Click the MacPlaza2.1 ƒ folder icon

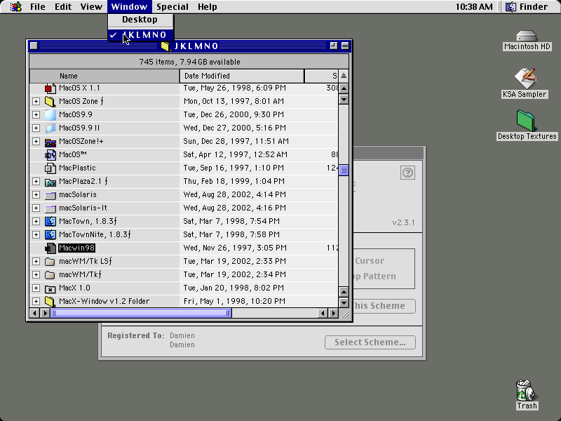(x=50, y=182)
